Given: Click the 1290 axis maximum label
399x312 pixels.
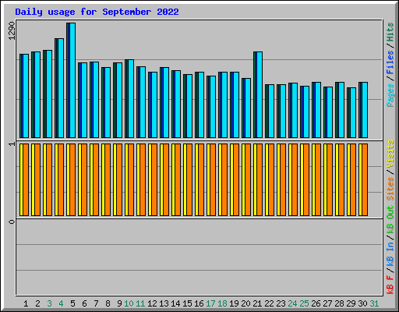Looking at the screenshot, I should click(x=12, y=30).
